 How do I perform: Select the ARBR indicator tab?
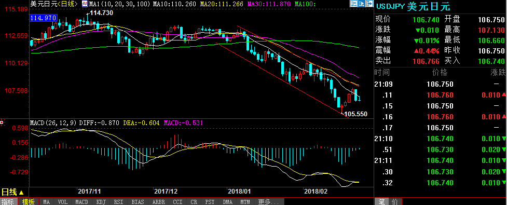pos(159,202)
